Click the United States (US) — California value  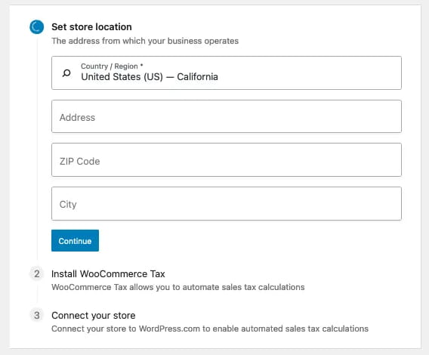tap(150, 77)
